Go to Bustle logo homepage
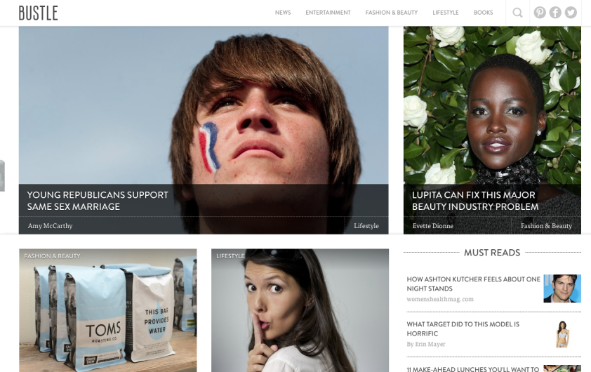 [38, 13]
